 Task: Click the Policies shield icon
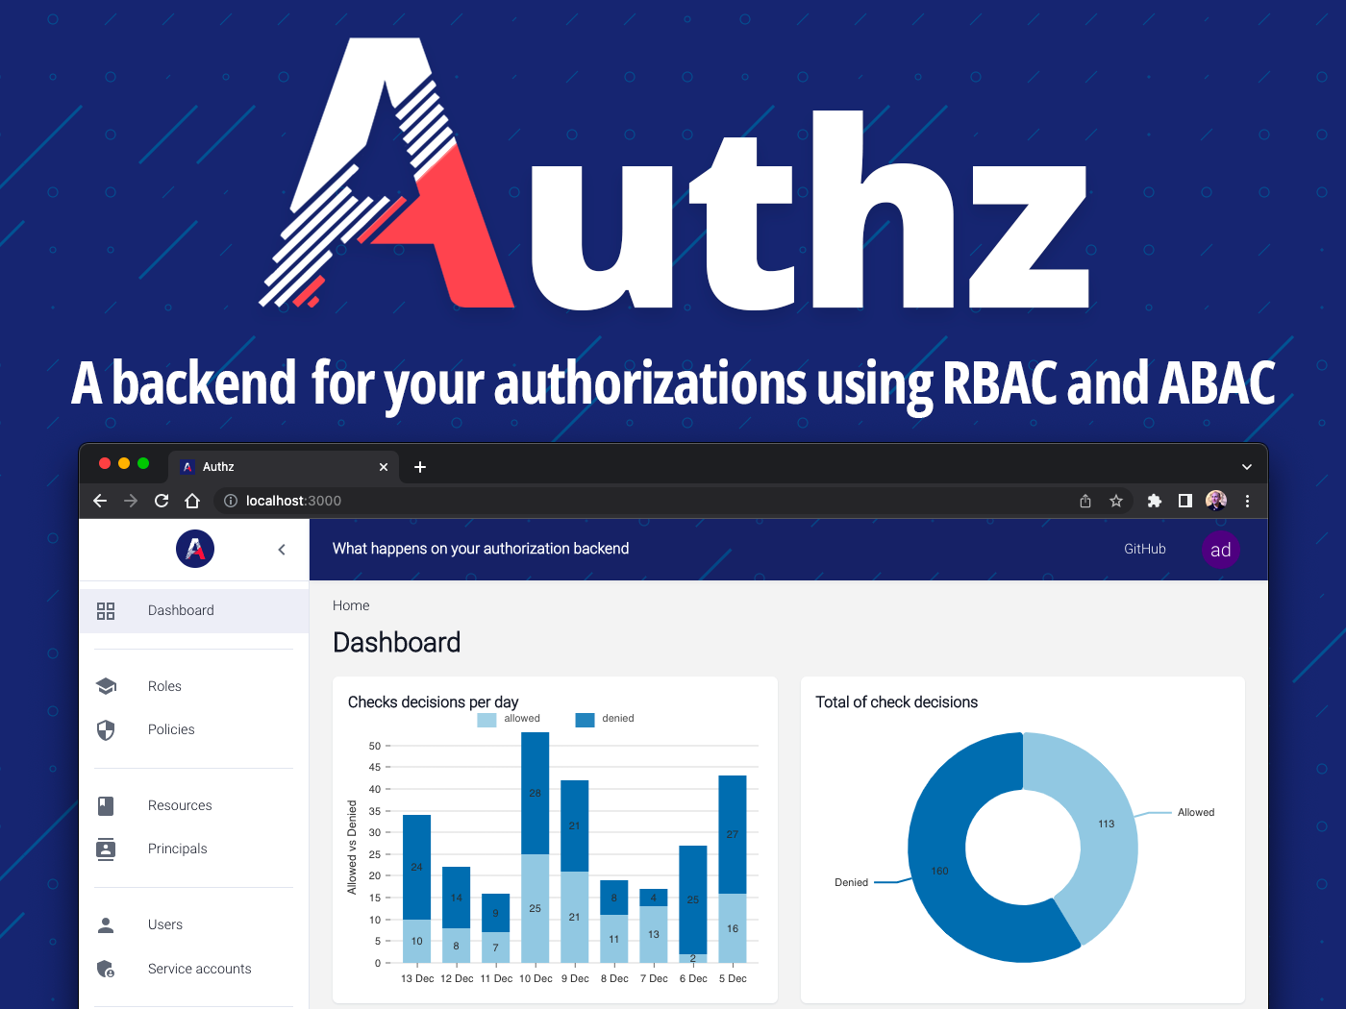(x=106, y=730)
